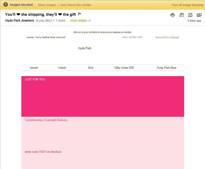
Task: Click view on the web link
Action: tap(132, 37)
